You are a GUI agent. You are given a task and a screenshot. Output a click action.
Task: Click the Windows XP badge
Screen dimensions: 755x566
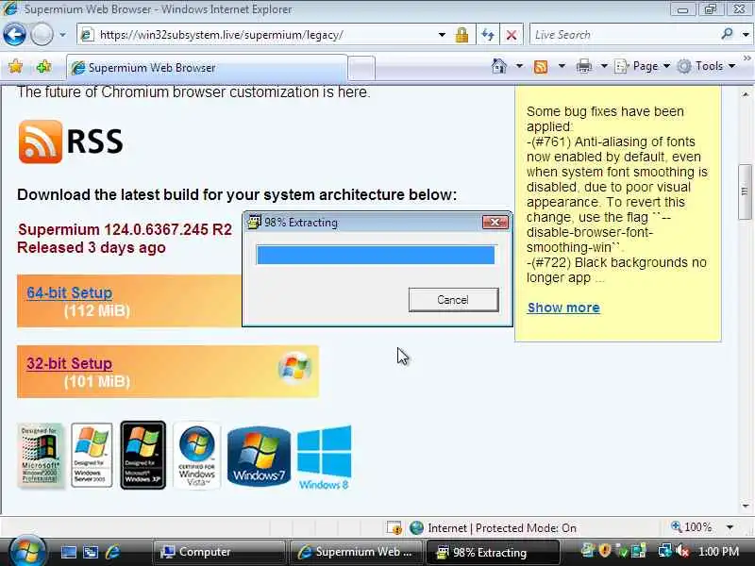tap(143, 456)
